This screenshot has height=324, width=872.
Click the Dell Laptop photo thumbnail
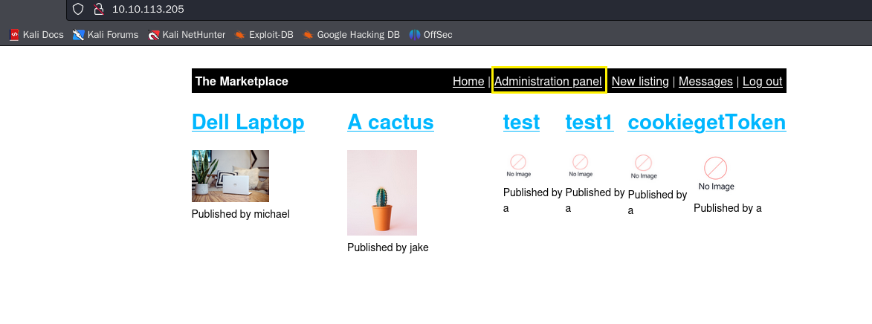pos(230,176)
